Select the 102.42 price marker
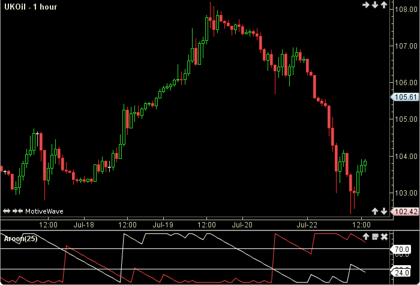Viewport: 420px width, 285px height. click(405, 212)
